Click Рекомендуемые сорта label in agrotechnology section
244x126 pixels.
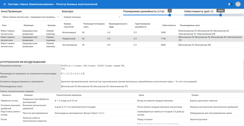[x=11, y=86]
